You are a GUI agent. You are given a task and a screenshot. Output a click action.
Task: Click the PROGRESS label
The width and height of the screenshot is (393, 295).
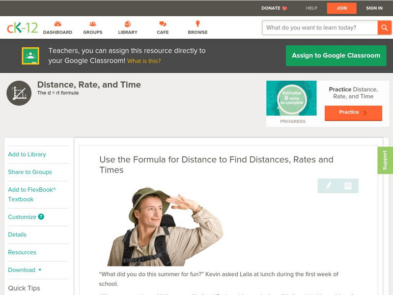point(293,121)
